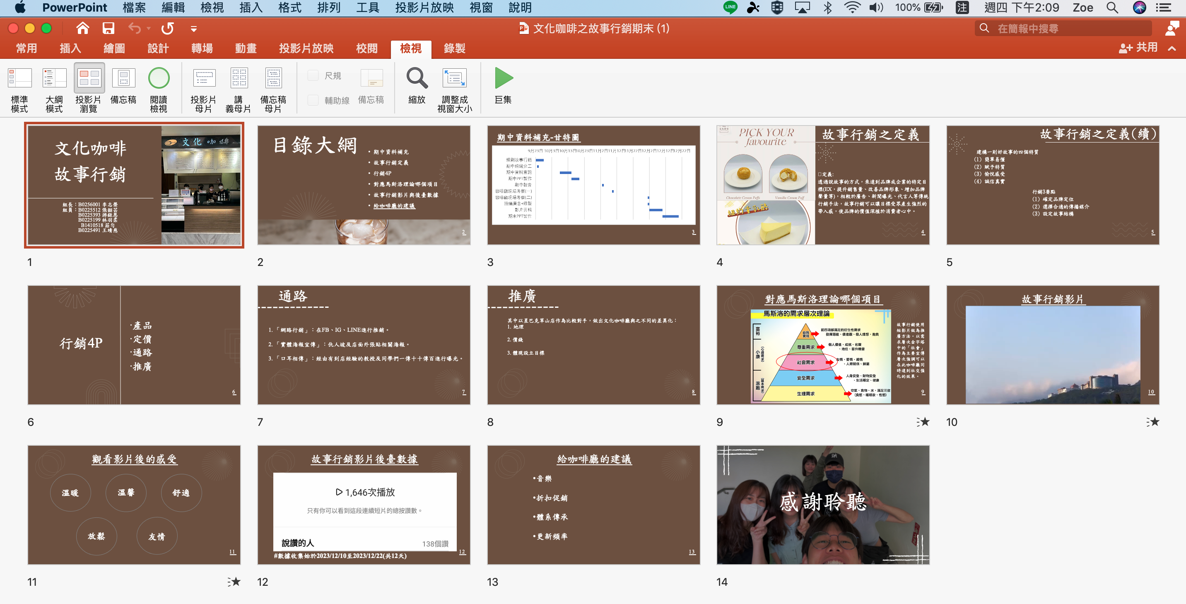The height and width of the screenshot is (604, 1186).
Task: Open Notification Center list icon in menu bar
Action: [x=1164, y=7]
